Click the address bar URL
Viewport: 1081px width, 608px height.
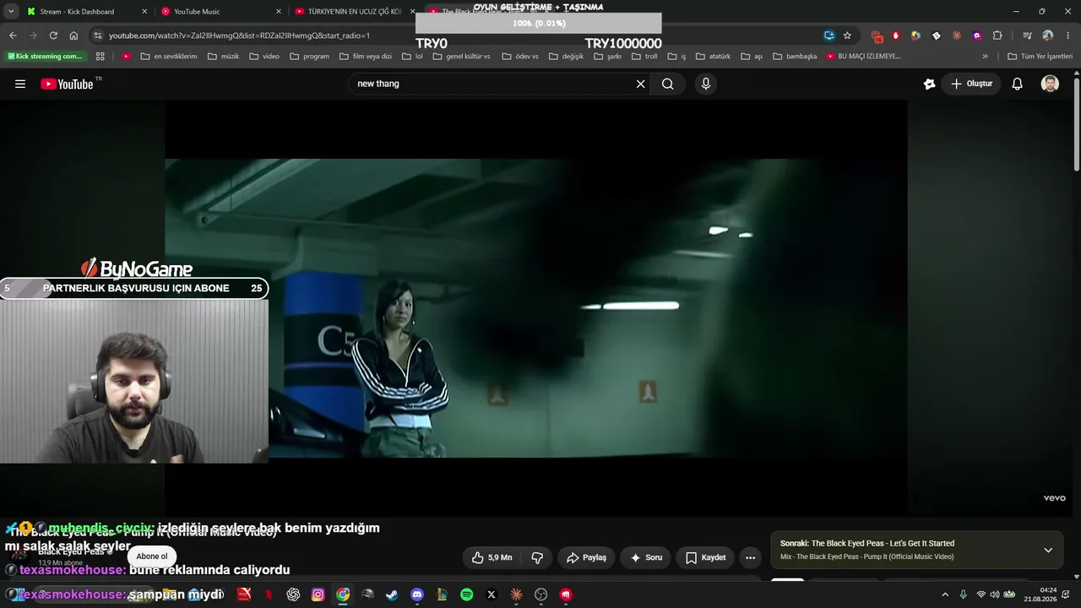239,35
